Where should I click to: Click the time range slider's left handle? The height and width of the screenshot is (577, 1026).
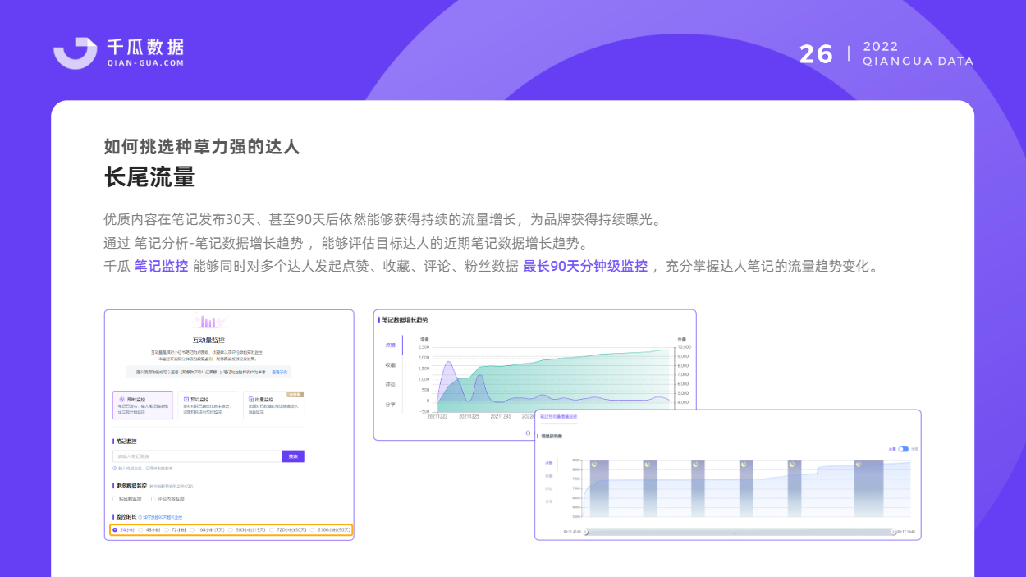point(585,532)
